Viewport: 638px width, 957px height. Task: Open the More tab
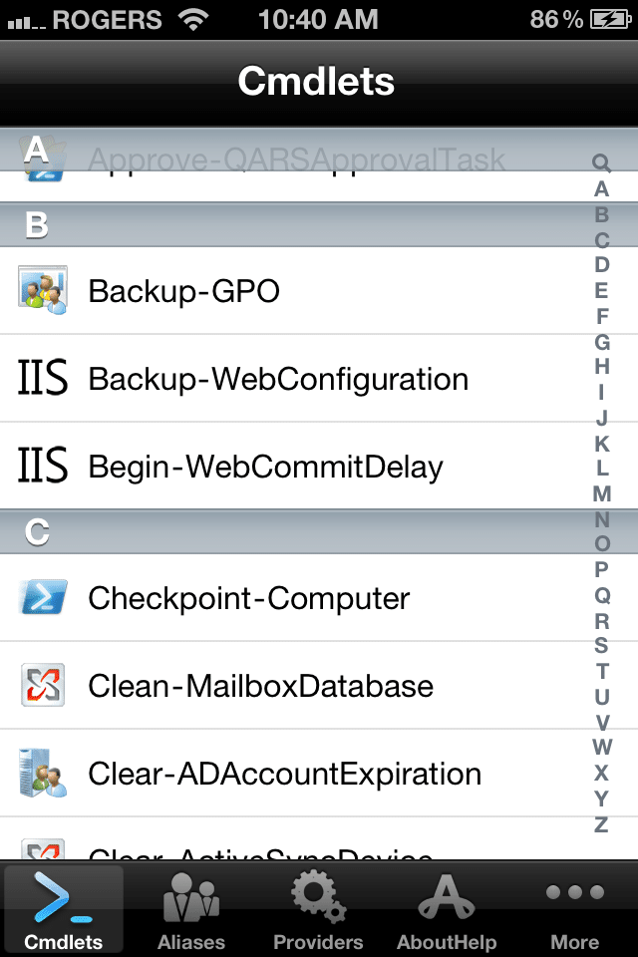(575, 909)
